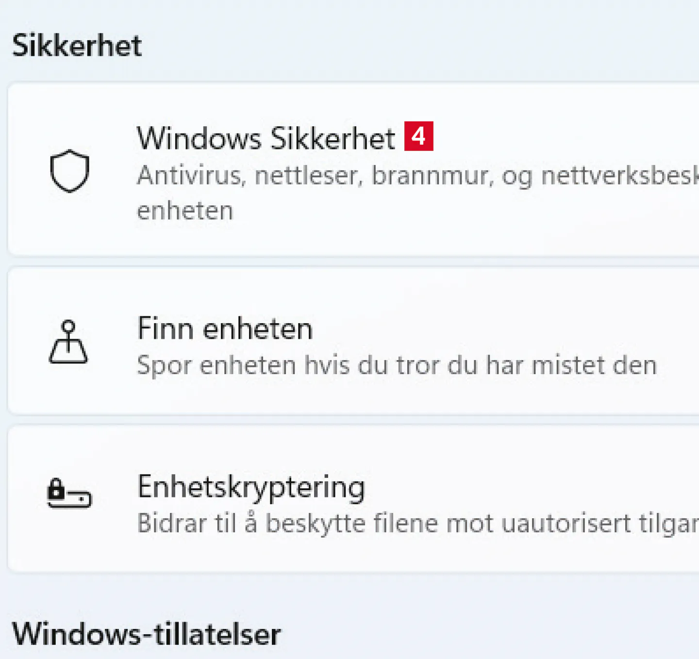Click the shield icon for Windows Sikkerhet

pyautogui.click(x=70, y=170)
